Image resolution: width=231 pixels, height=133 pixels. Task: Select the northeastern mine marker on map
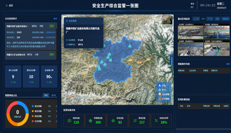(130, 46)
